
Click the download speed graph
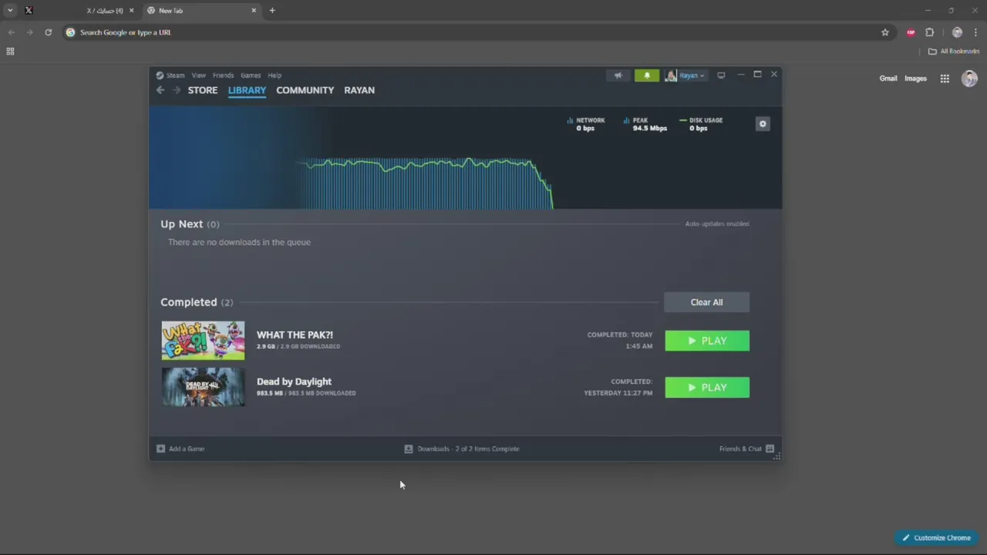425,183
